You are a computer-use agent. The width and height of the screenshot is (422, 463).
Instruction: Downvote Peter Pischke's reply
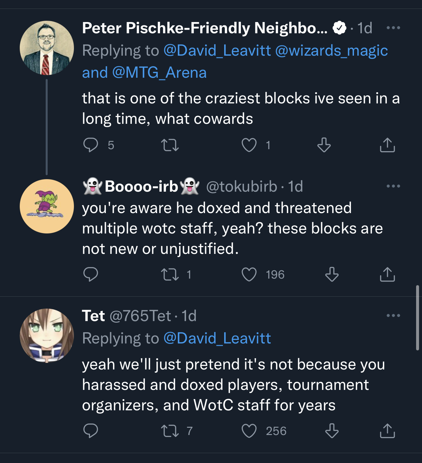click(324, 145)
